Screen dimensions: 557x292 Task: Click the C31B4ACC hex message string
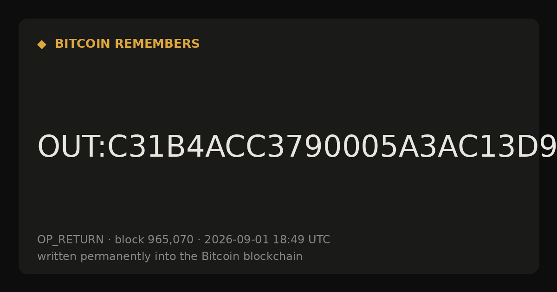pos(332,147)
